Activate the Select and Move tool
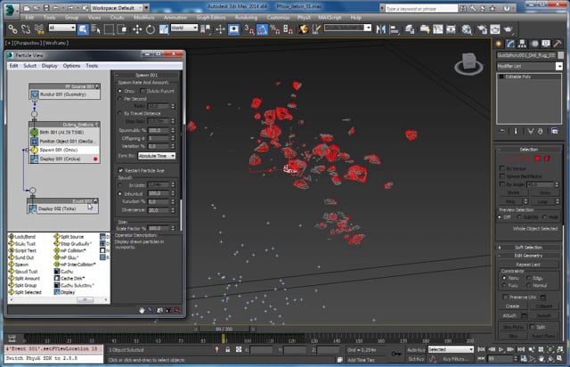Screen dimensions: 570x367 click(x=137, y=29)
